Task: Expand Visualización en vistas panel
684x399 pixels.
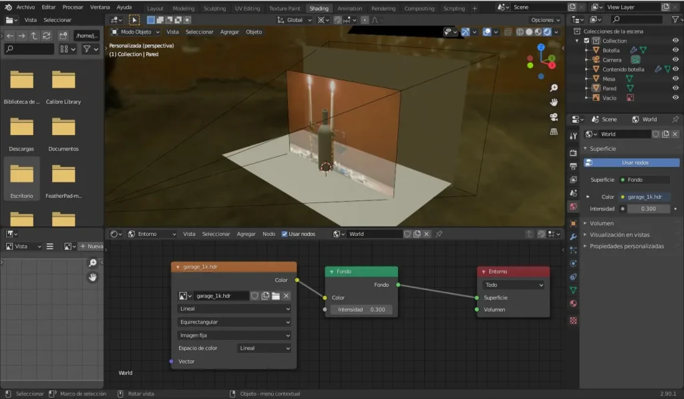Action: (619, 235)
